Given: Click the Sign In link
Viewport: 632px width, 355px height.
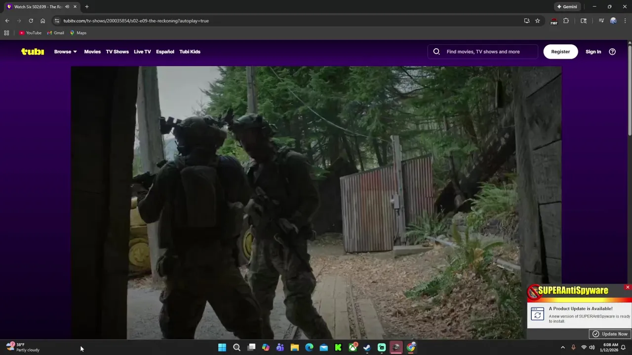Looking at the screenshot, I should (593, 51).
